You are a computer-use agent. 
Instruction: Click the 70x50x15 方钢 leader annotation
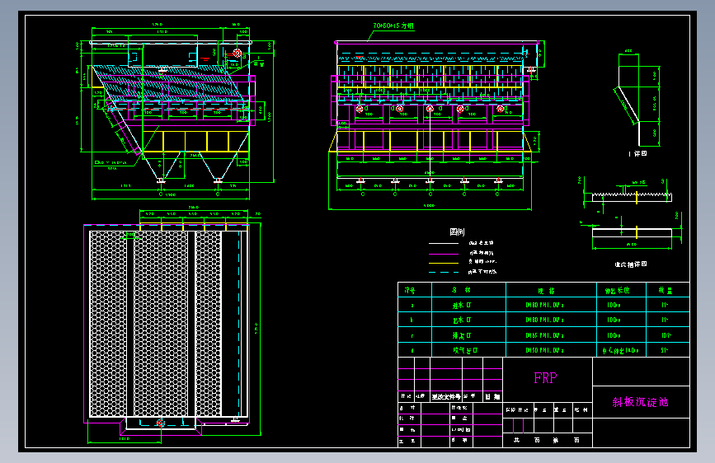coord(393,26)
